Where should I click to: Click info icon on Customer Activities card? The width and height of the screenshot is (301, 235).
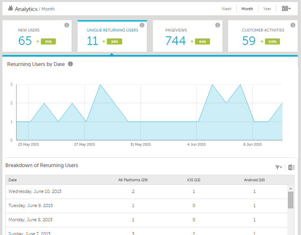[x=293, y=25]
